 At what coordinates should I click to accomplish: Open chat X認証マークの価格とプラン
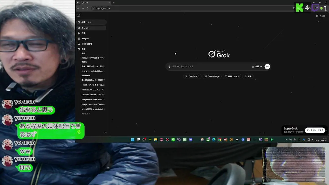click(93, 58)
